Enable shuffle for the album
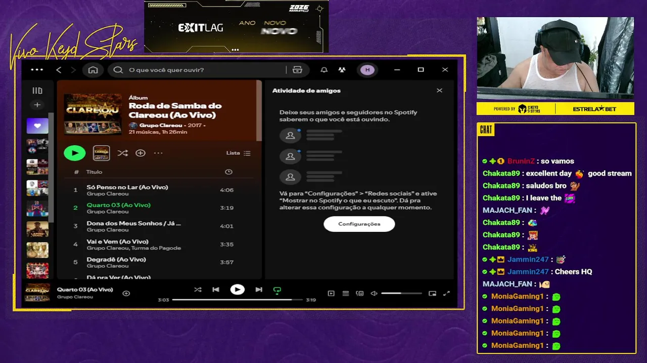The height and width of the screenshot is (363, 647). (122, 153)
